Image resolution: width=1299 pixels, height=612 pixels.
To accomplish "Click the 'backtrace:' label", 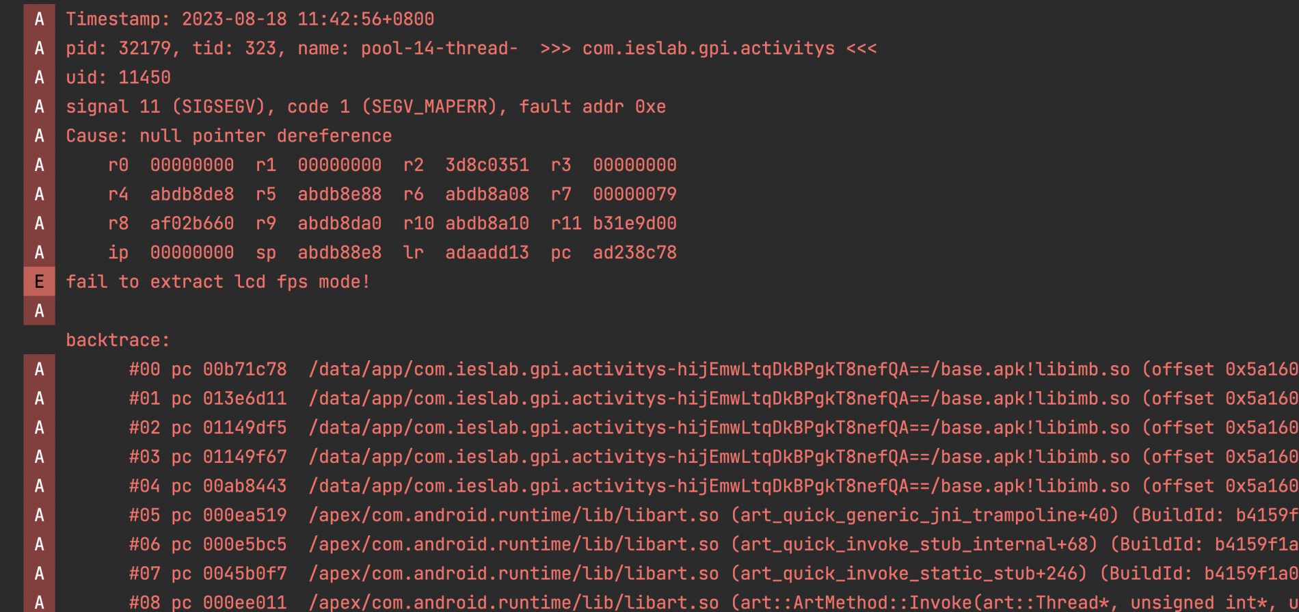I will 118,340.
